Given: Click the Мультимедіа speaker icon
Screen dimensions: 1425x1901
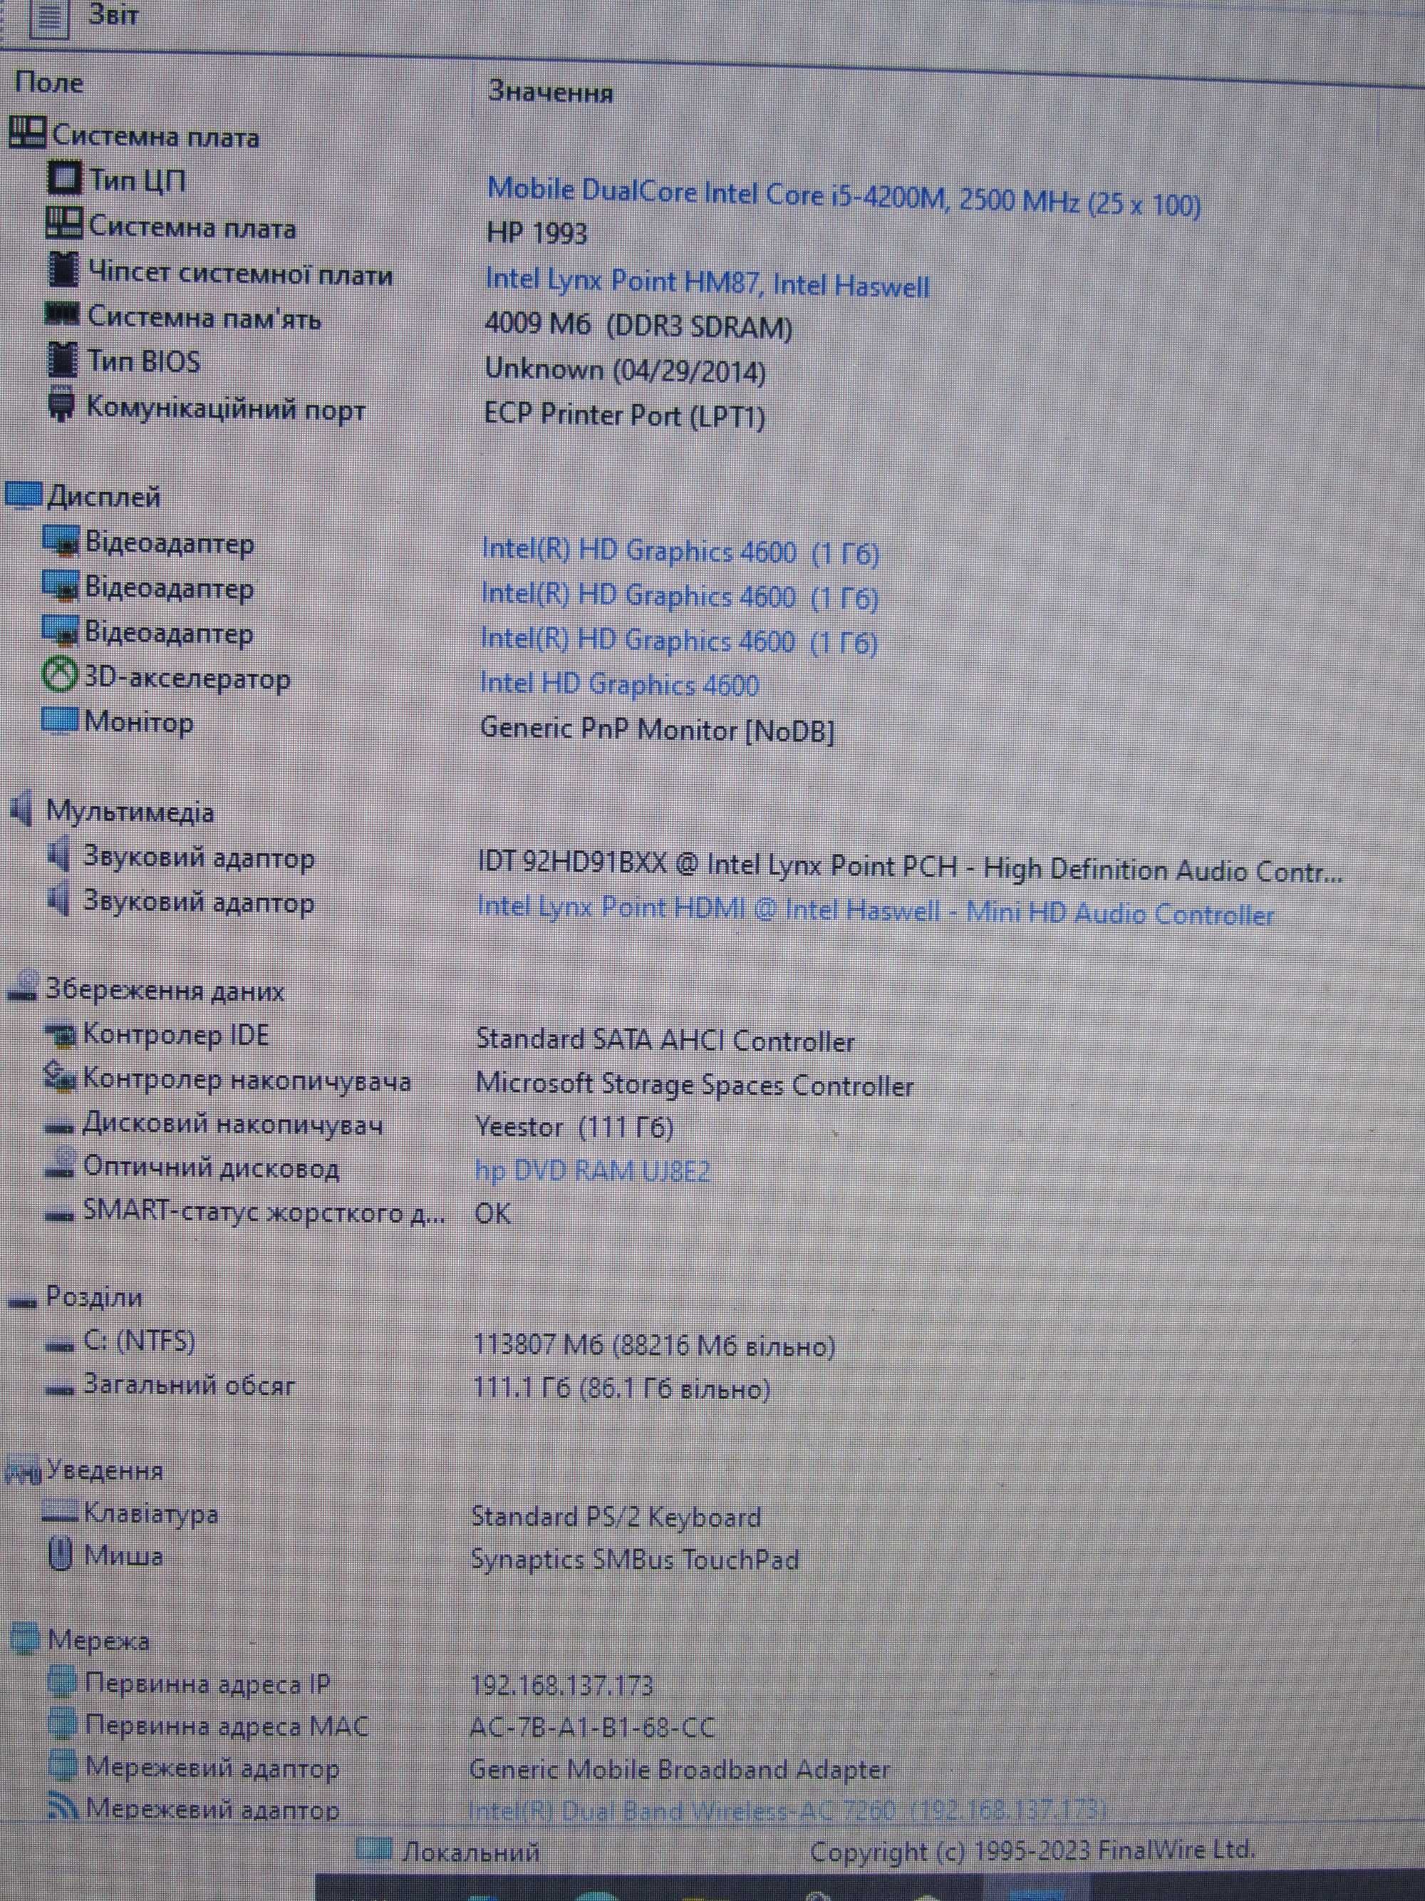Looking at the screenshot, I should coord(21,809).
